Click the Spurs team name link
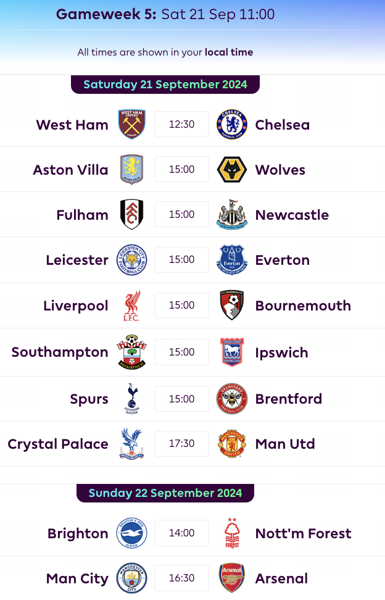The image size is (385, 600). point(89,399)
